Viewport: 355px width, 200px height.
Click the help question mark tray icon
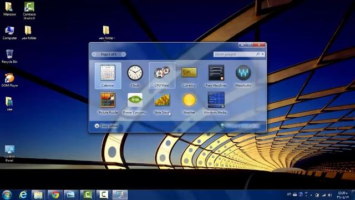pos(301,194)
